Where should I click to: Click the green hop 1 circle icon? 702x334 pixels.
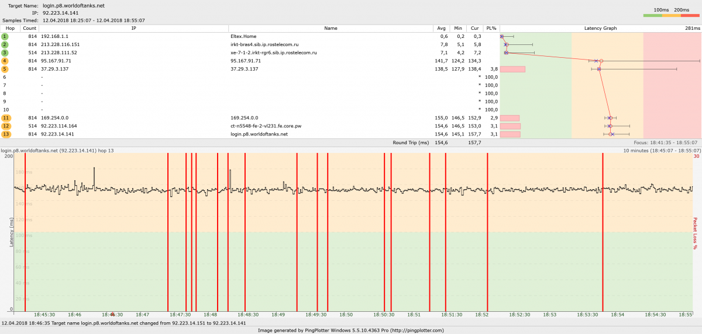pyautogui.click(x=5, y=36)
